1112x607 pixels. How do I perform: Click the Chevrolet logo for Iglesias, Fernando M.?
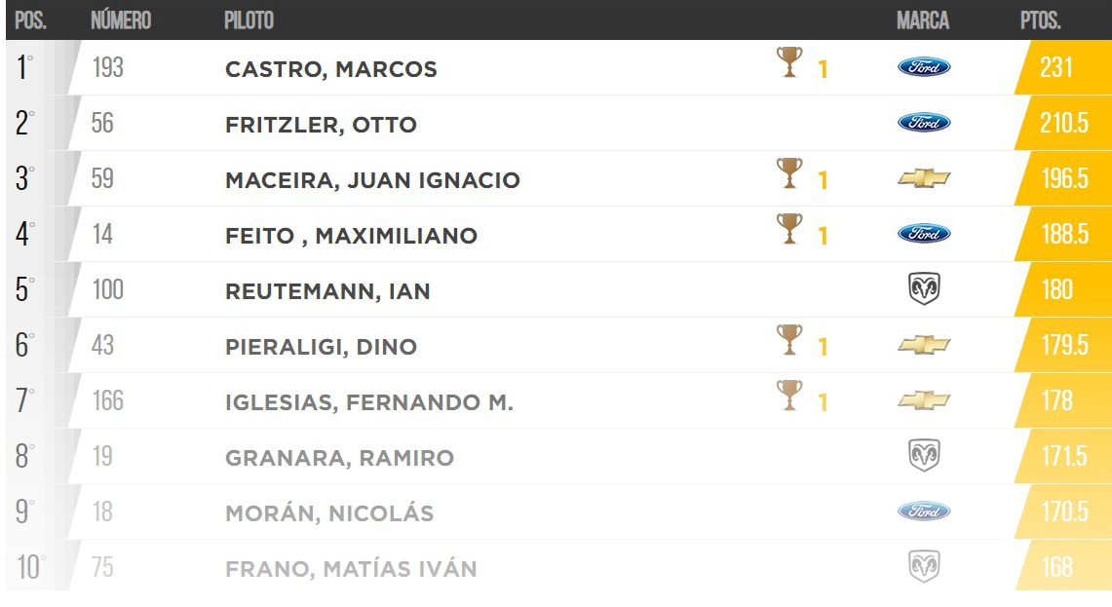(923, 400)
